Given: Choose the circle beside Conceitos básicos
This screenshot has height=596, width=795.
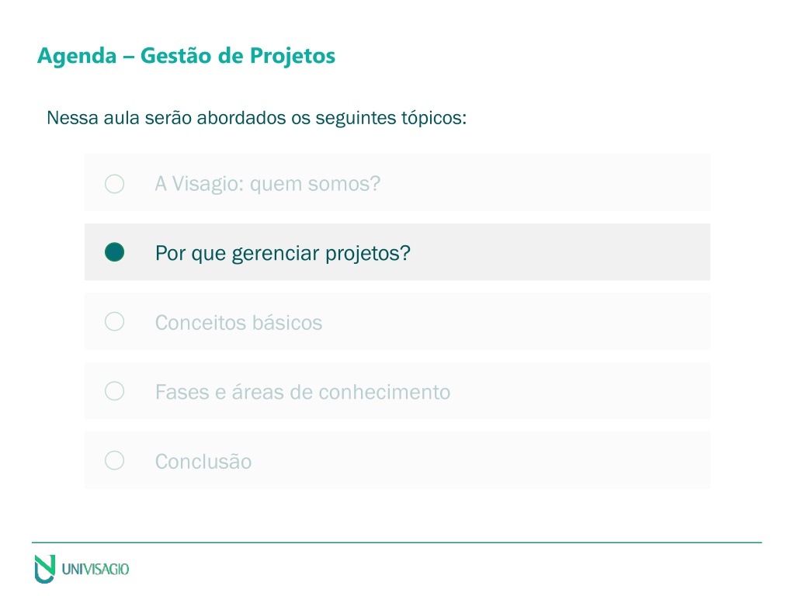Looking at the screenshot, I should click(115, 321).
